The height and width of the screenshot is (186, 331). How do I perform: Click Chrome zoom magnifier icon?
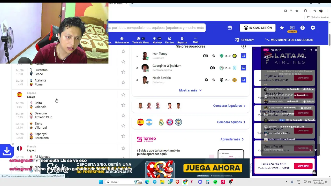pyautogui.click(x=291, y=11)
